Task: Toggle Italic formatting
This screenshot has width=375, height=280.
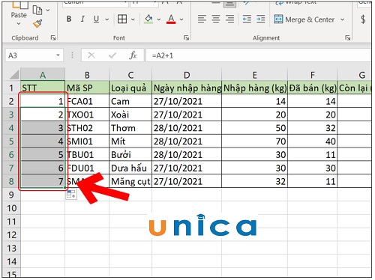Action: pos(82,19)
